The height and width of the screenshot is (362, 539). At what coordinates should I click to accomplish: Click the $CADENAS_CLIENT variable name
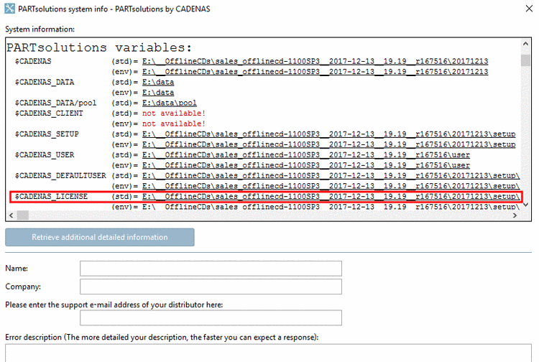(49, 113)
